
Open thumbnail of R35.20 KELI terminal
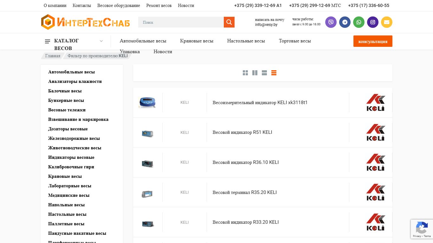(147, 194)
